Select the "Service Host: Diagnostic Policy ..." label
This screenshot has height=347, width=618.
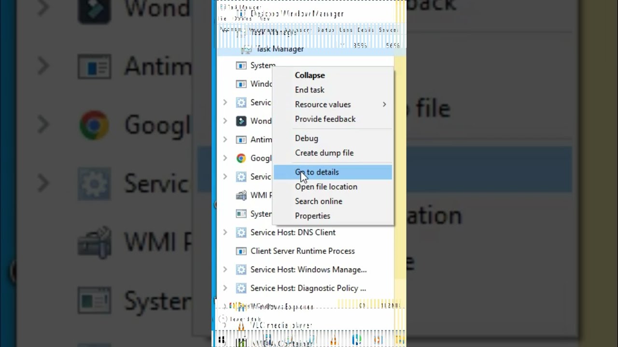click(308, 288)
